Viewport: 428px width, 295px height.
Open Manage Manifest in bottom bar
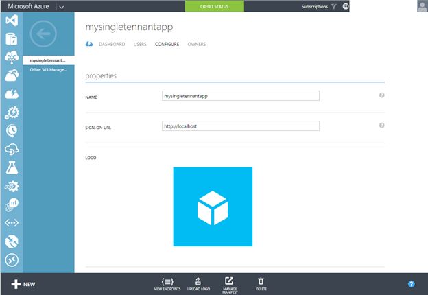(230, 285)
